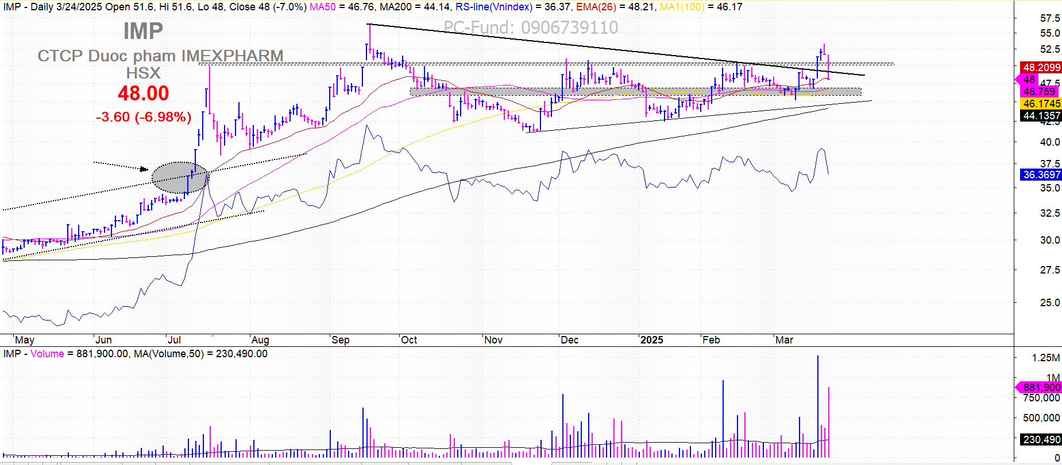Click the 750,000 volume axis label
The image size is (1062, 465).
coord(1041,398)
